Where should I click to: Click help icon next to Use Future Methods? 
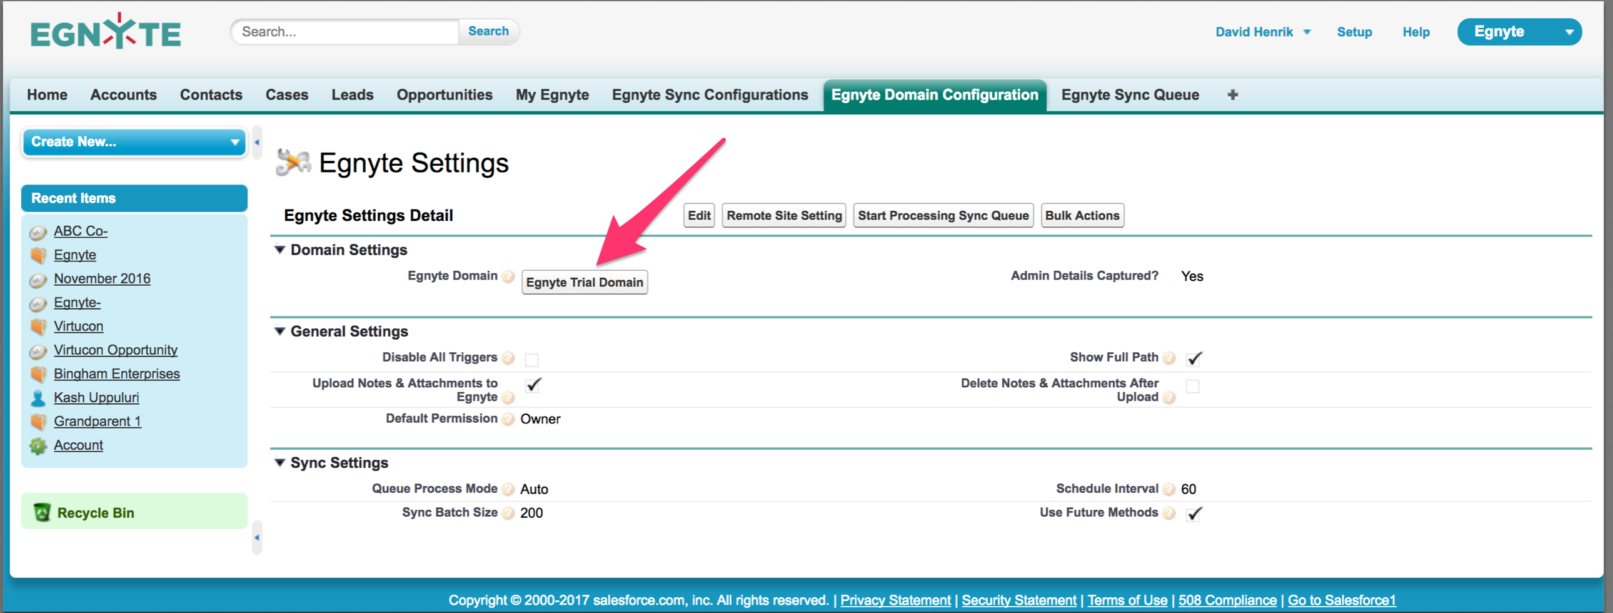tap(1168, 514)
